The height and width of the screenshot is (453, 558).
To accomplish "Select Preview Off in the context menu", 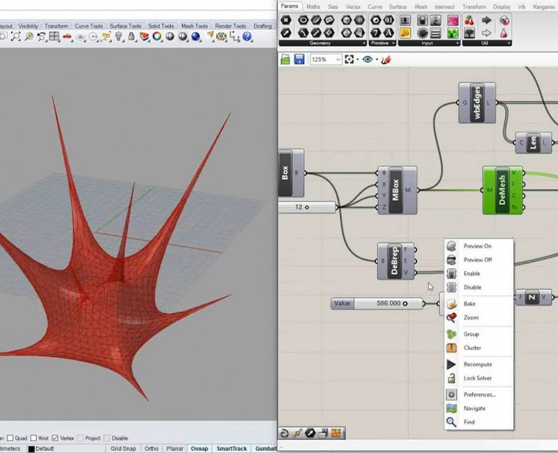I will click(x=478, y=260).
